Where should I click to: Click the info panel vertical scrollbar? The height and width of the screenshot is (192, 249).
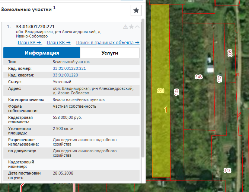143,88
